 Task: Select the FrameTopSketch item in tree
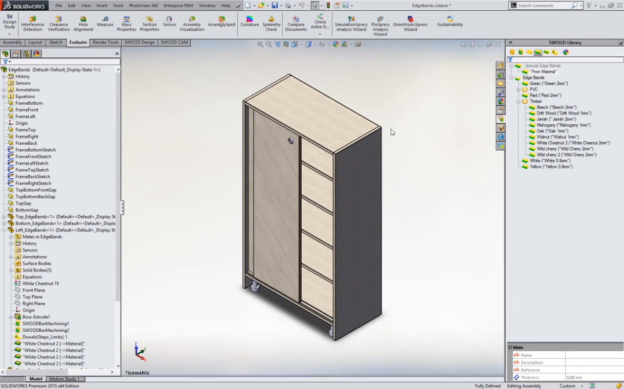tap(32, 170)
